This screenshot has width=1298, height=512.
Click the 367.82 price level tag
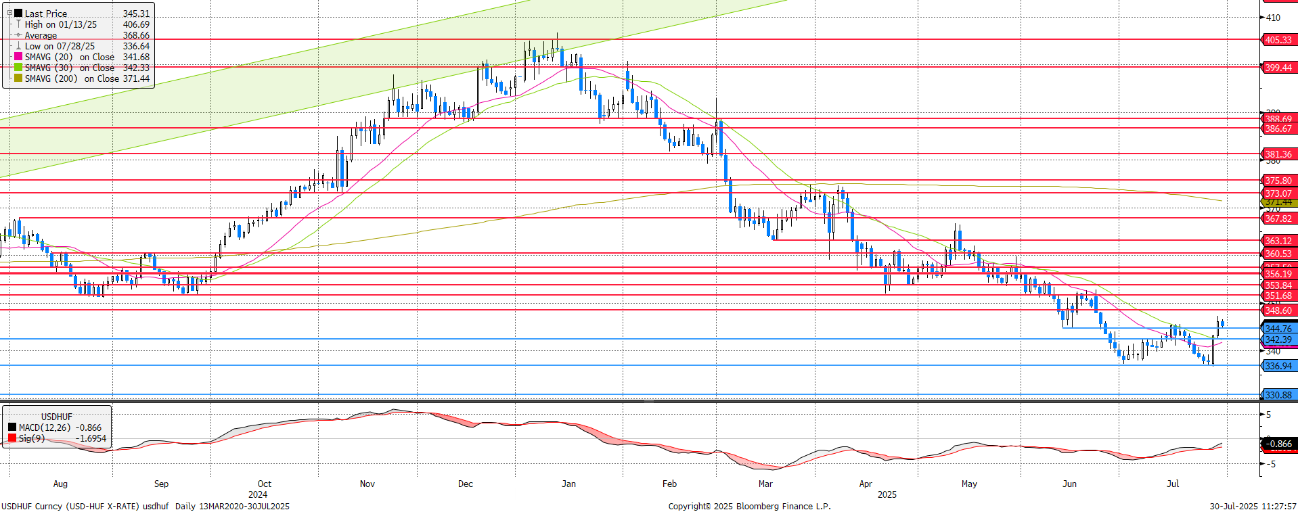pos(1278,218)
